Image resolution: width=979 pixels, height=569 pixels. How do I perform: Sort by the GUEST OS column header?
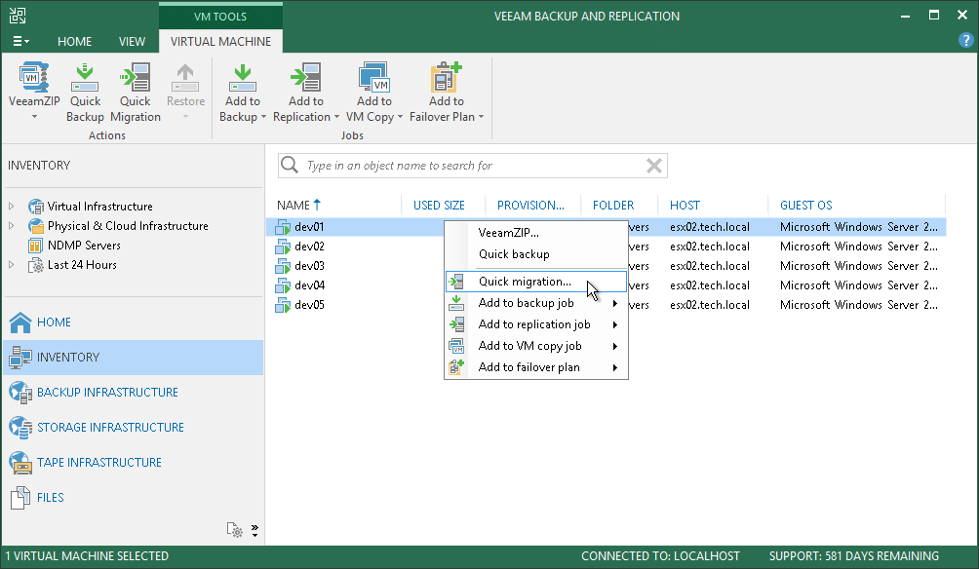806,206
